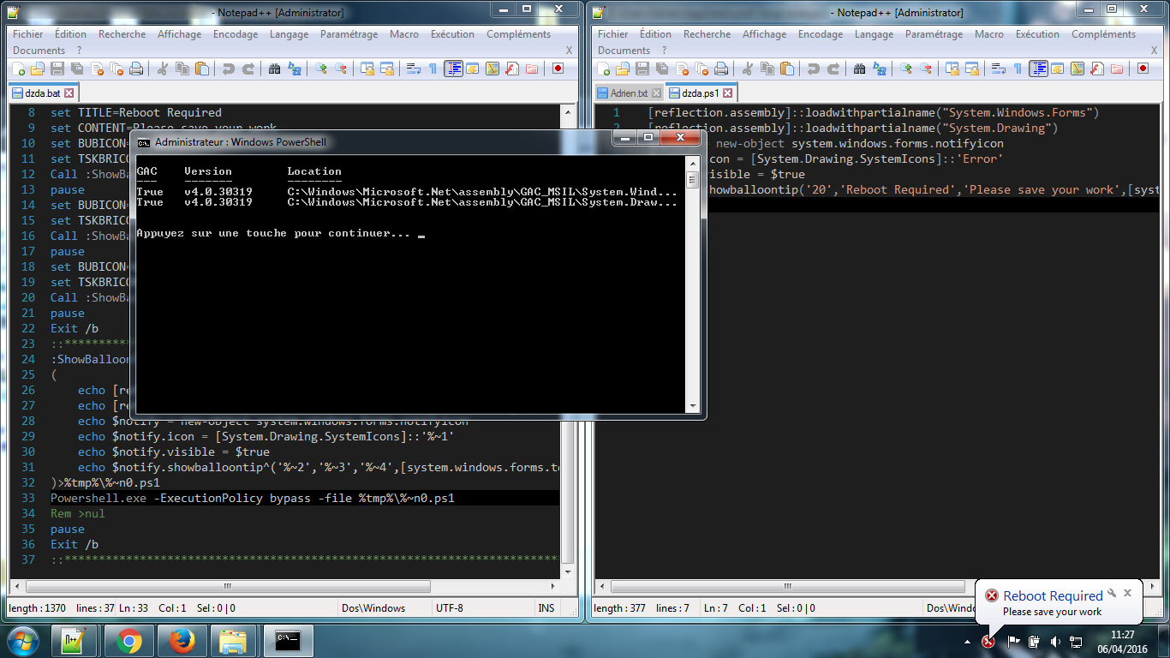Click PowerShell window vertical scrollbar down arrow
Viewport: 1170px width, 658px height.
[x=693, y=407]
